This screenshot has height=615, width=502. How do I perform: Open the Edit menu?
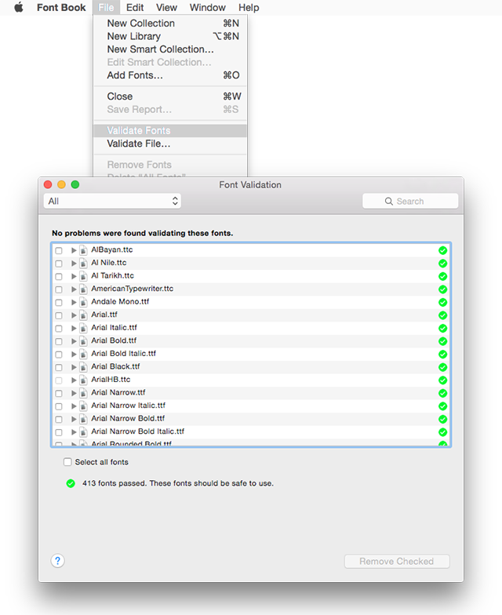[135, 8]
